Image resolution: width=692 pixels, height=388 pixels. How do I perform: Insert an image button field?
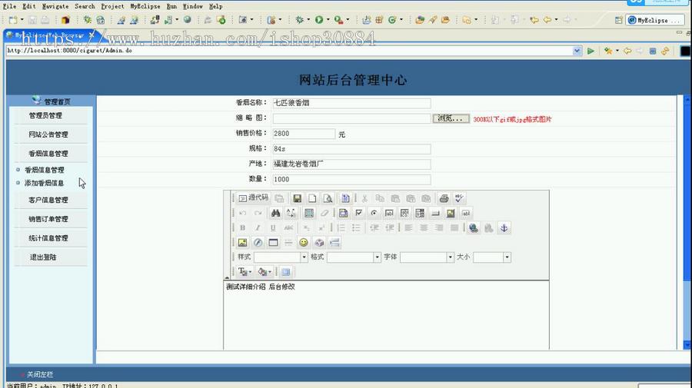[x=451, y=214]
